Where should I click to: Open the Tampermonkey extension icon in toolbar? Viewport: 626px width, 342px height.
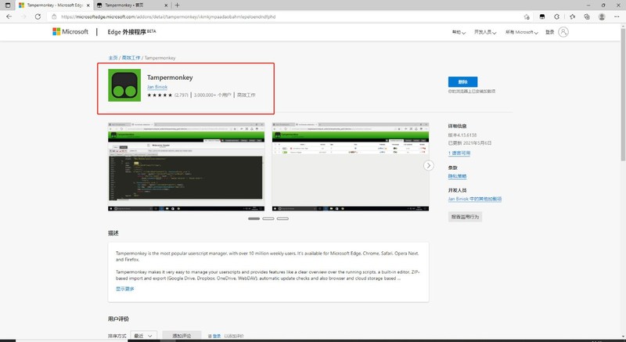(x=541, y=16)
